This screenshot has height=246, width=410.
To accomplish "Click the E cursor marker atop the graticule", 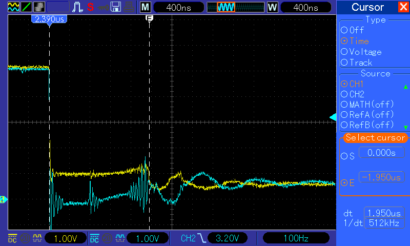I will pyautogui.click(x=149, y=18).
